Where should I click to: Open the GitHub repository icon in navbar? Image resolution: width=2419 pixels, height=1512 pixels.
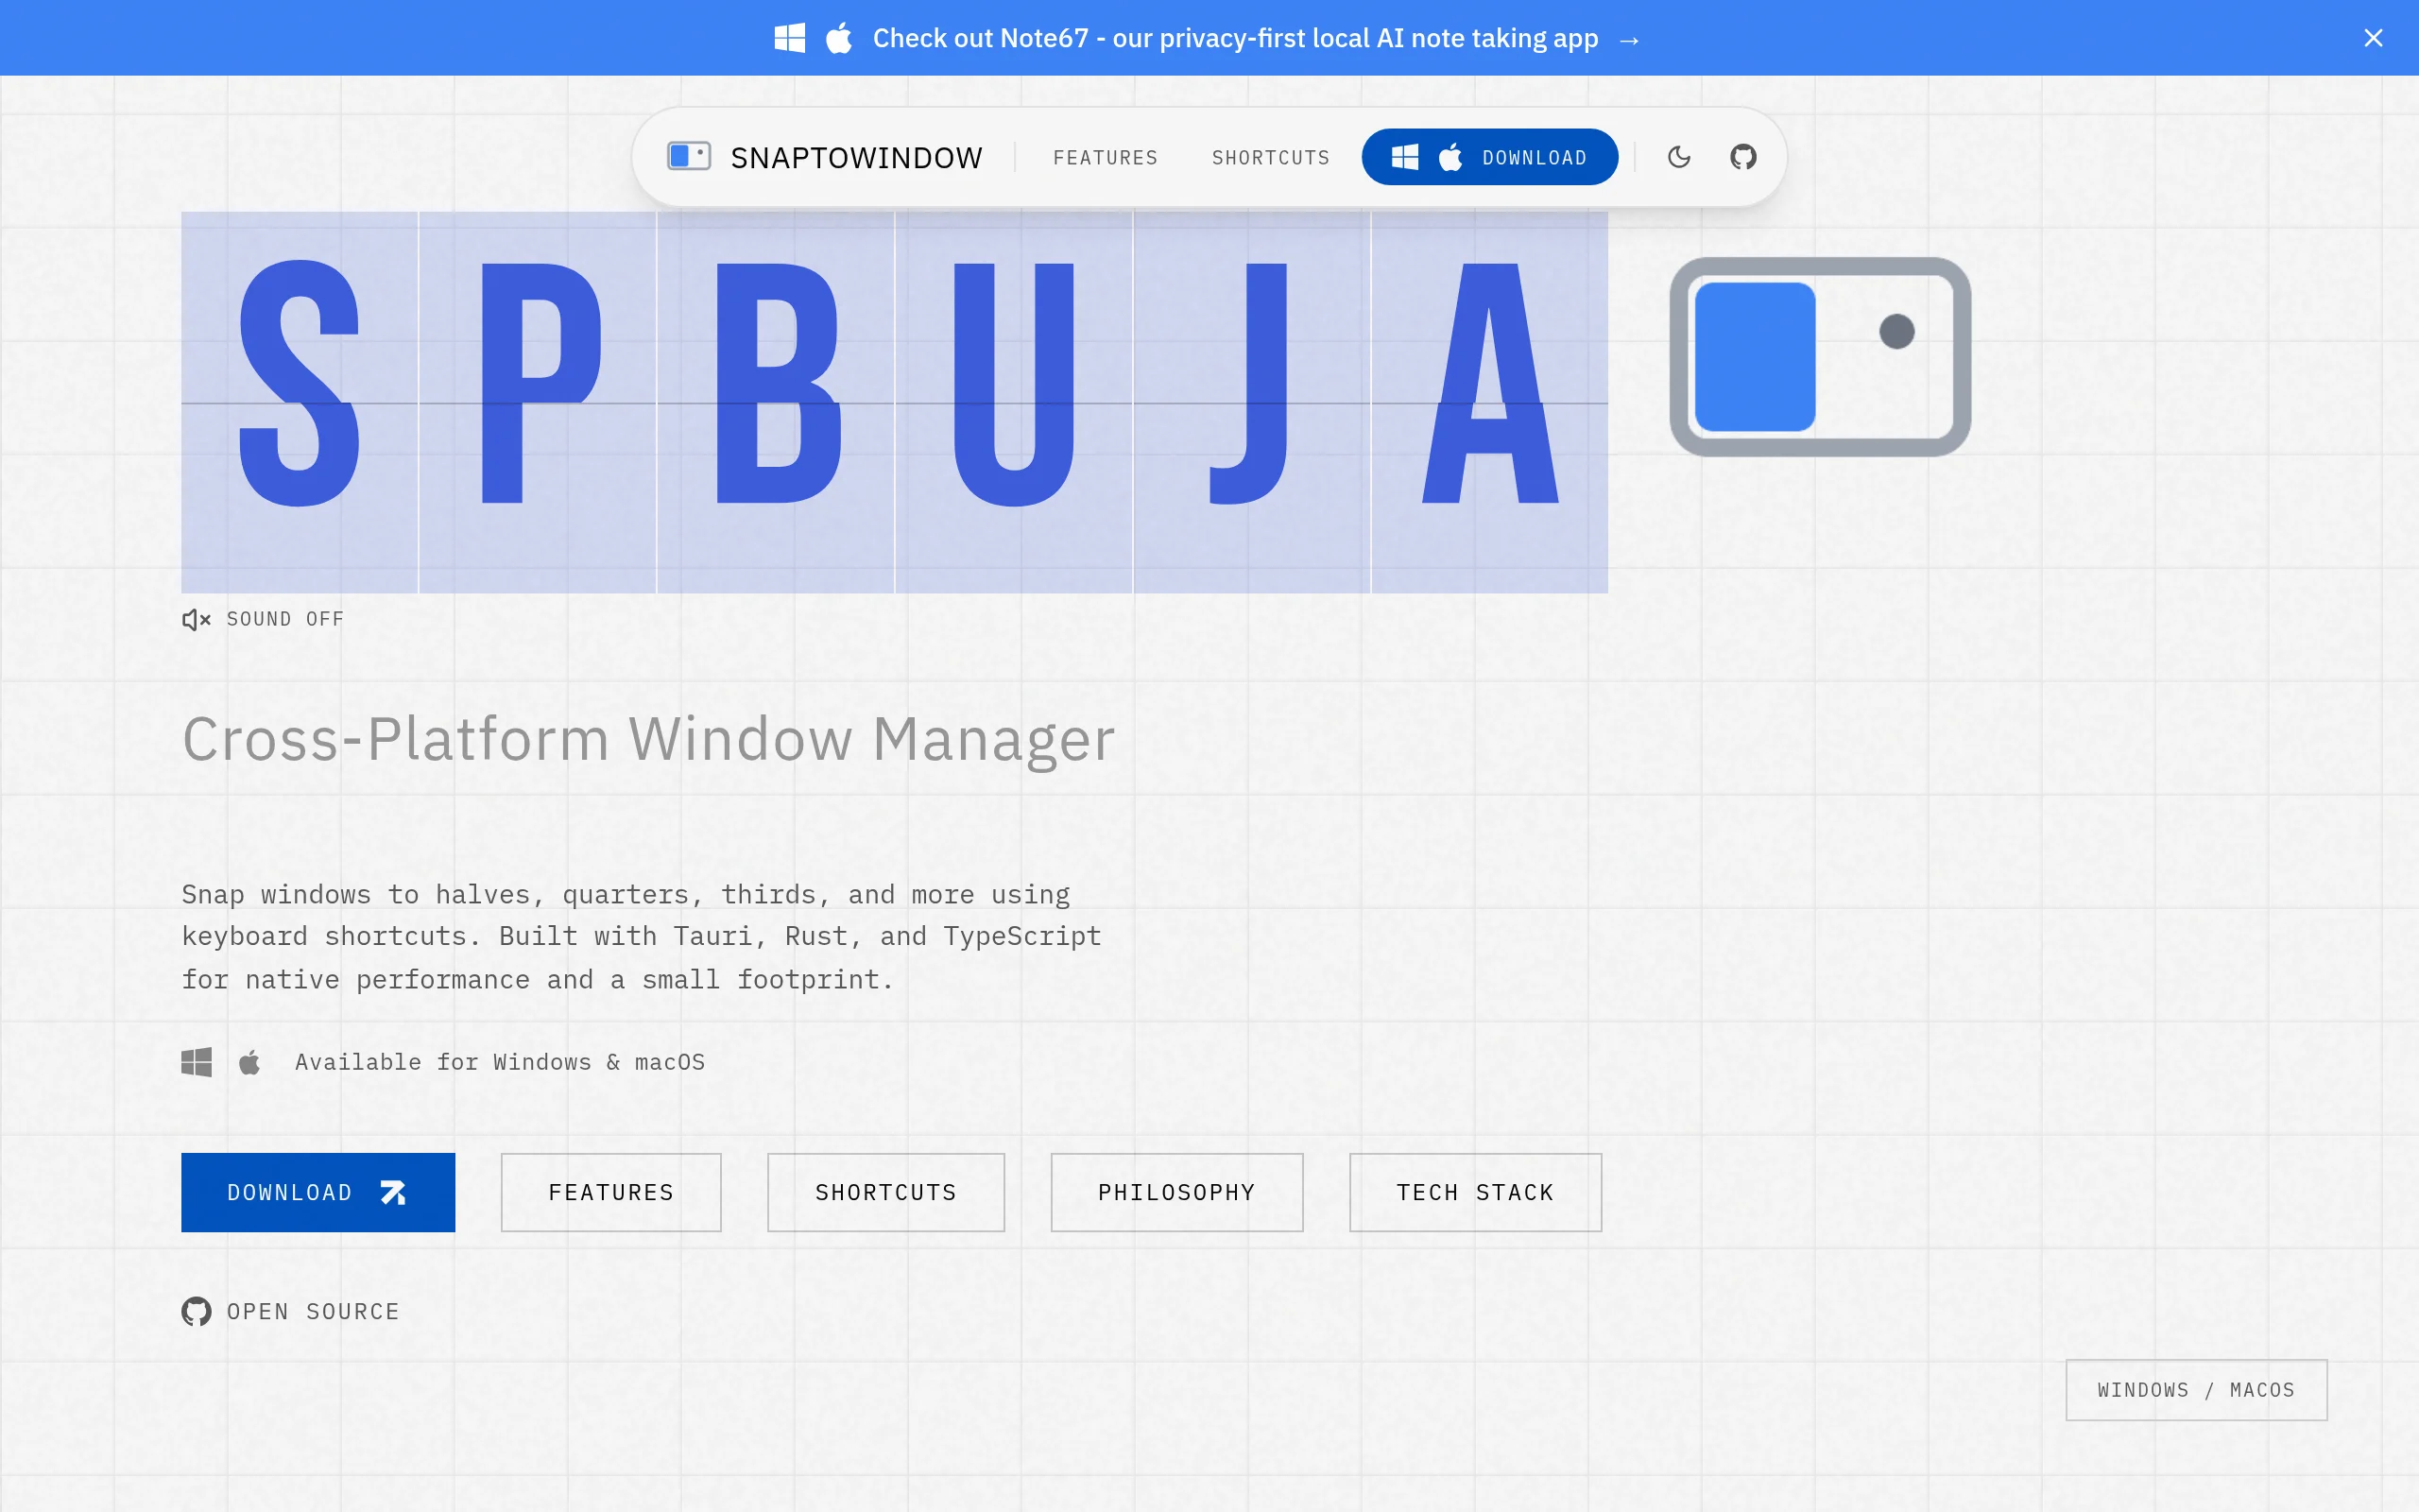(1743, 157)
